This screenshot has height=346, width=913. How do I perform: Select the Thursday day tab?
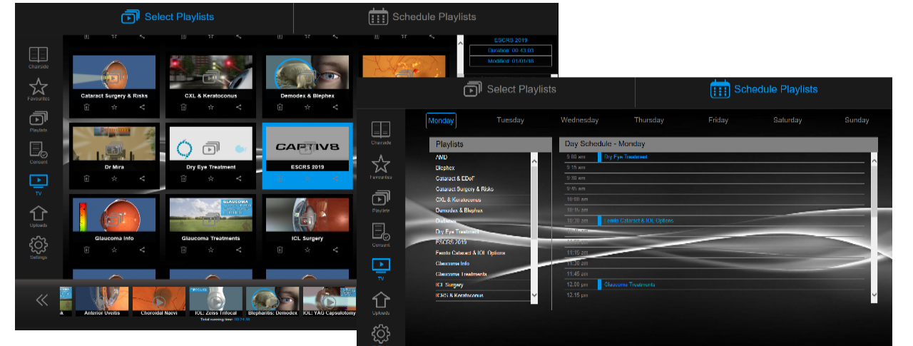[x=648, y=121]
